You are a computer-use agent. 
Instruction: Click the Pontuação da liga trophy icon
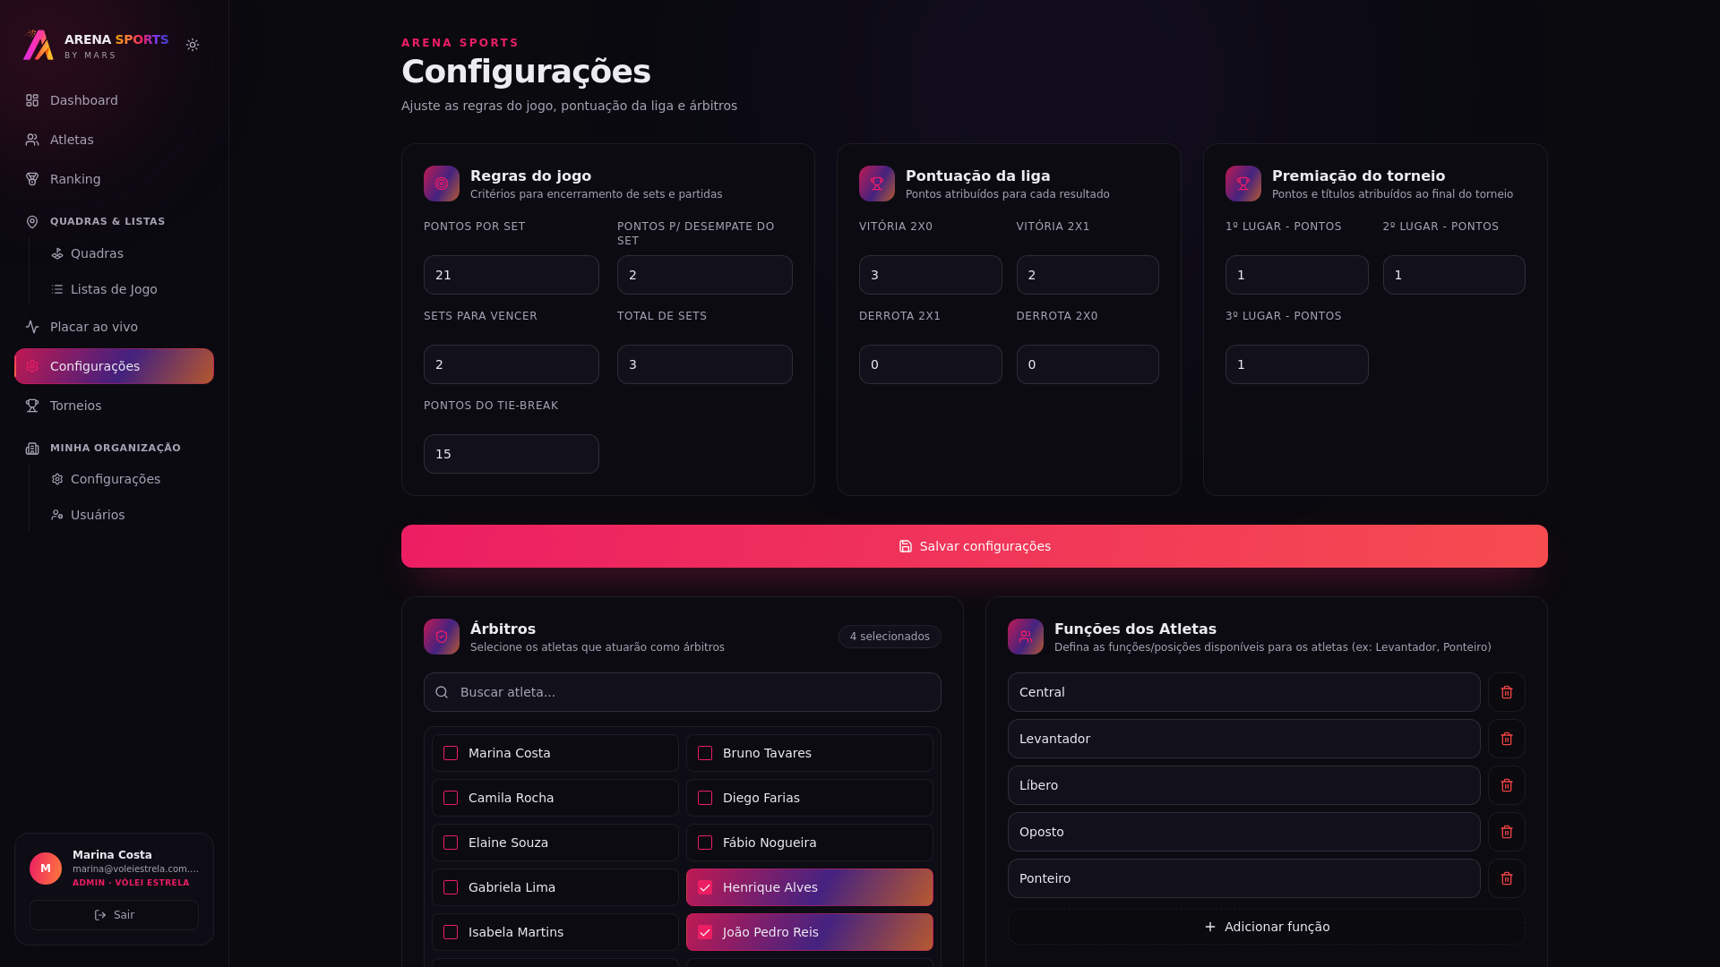877,184
